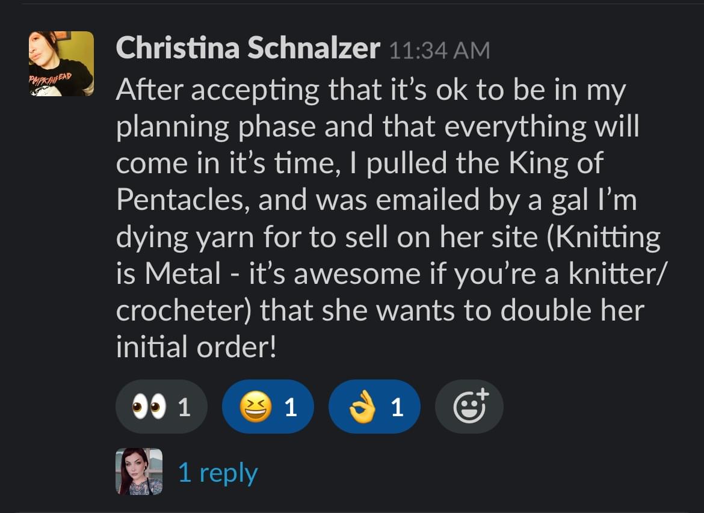The width and height of the screenshot is (704, 513).
Task: Toggle the OK hand reaction
Action: [374, 407]
